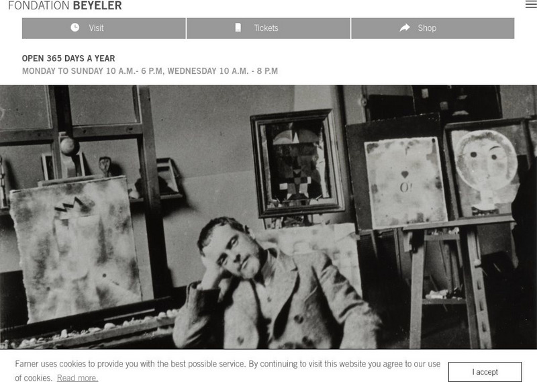This screenshot has height=382, width=537.
Task: Click the zigzag painting on left easel
Action: pos(76,250)
